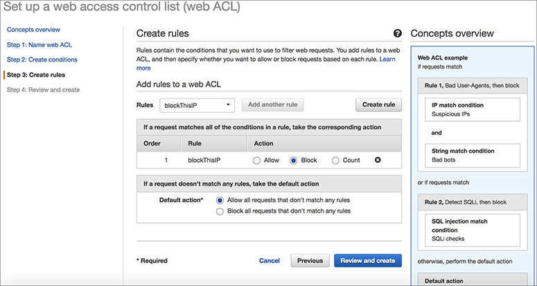537x286 pixels.
Task: Remove the blockThisIP rule with X icon
Action: 378,160
